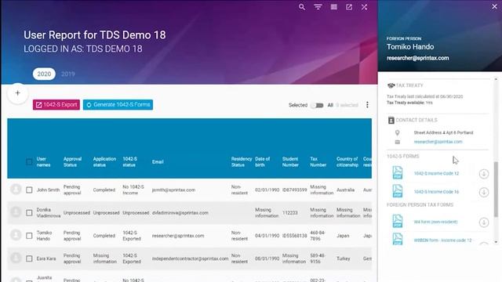Open the filter list icon
Viewport: 502px width, 282px height.
pos(318,7)
